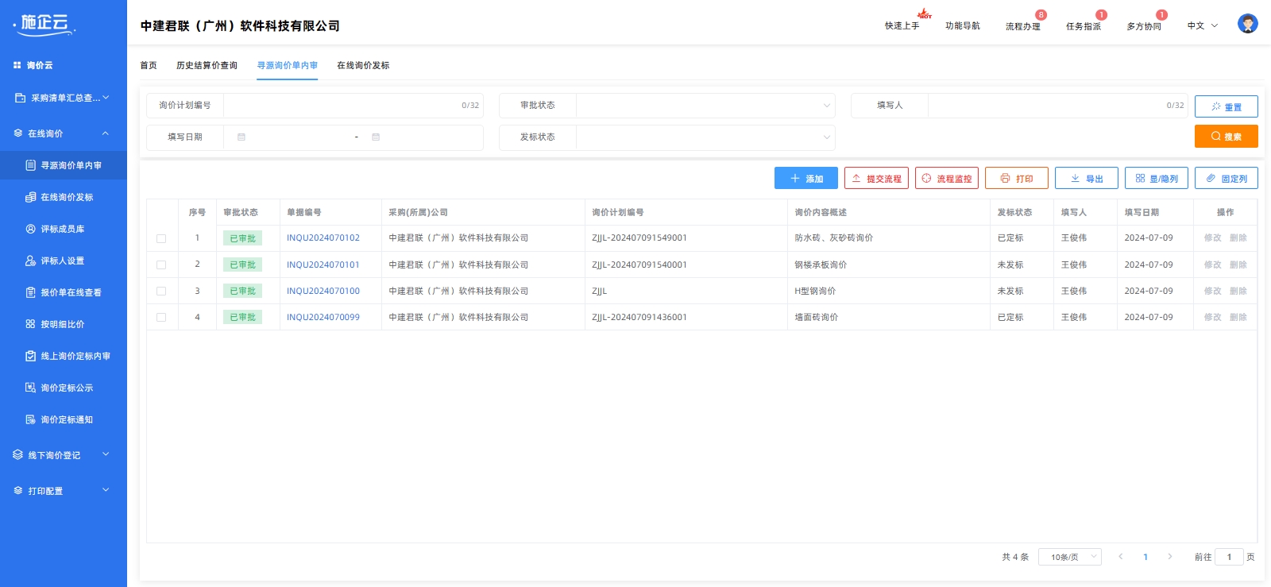The height and width of the screenshot is (587, 1271).
Task: Open 评标人设置 in the sidebar
Action: pyautogui.click(x=62, y=261)
